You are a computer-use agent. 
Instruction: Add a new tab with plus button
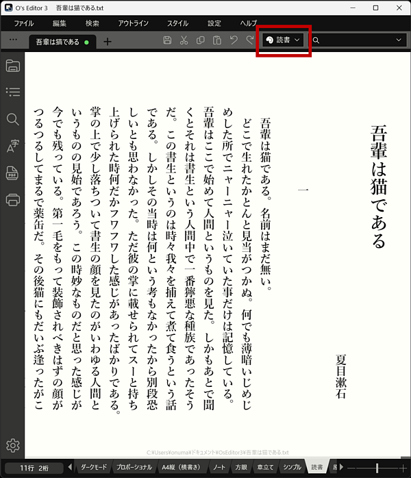coord(108,42)
